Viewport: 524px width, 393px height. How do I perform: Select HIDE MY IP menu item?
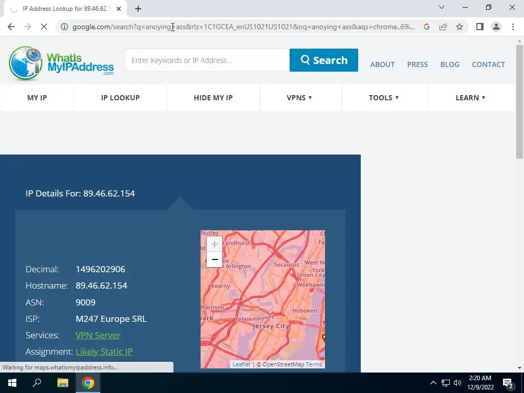pos(213,98)
